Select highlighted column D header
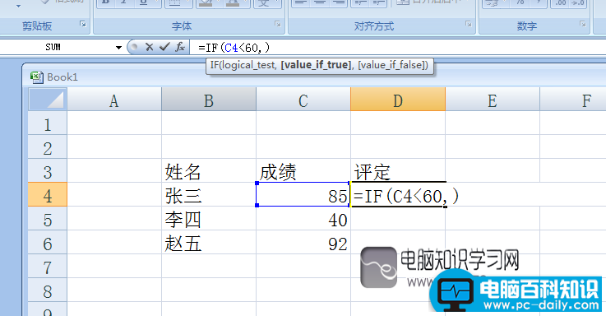 point(398,100)
